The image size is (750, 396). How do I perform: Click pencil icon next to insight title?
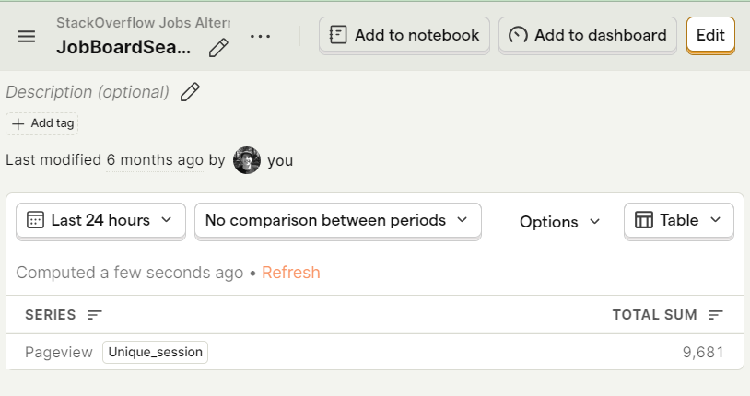218,48
